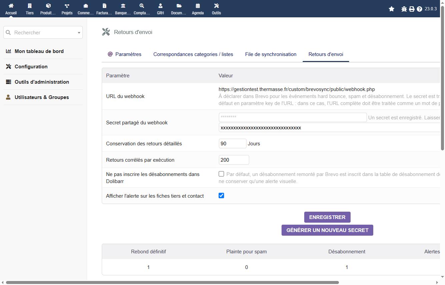Image resolution: width=445 pixels, height=285 pixels.
Task: Open the help question mark icon
Action: (419, 9)
